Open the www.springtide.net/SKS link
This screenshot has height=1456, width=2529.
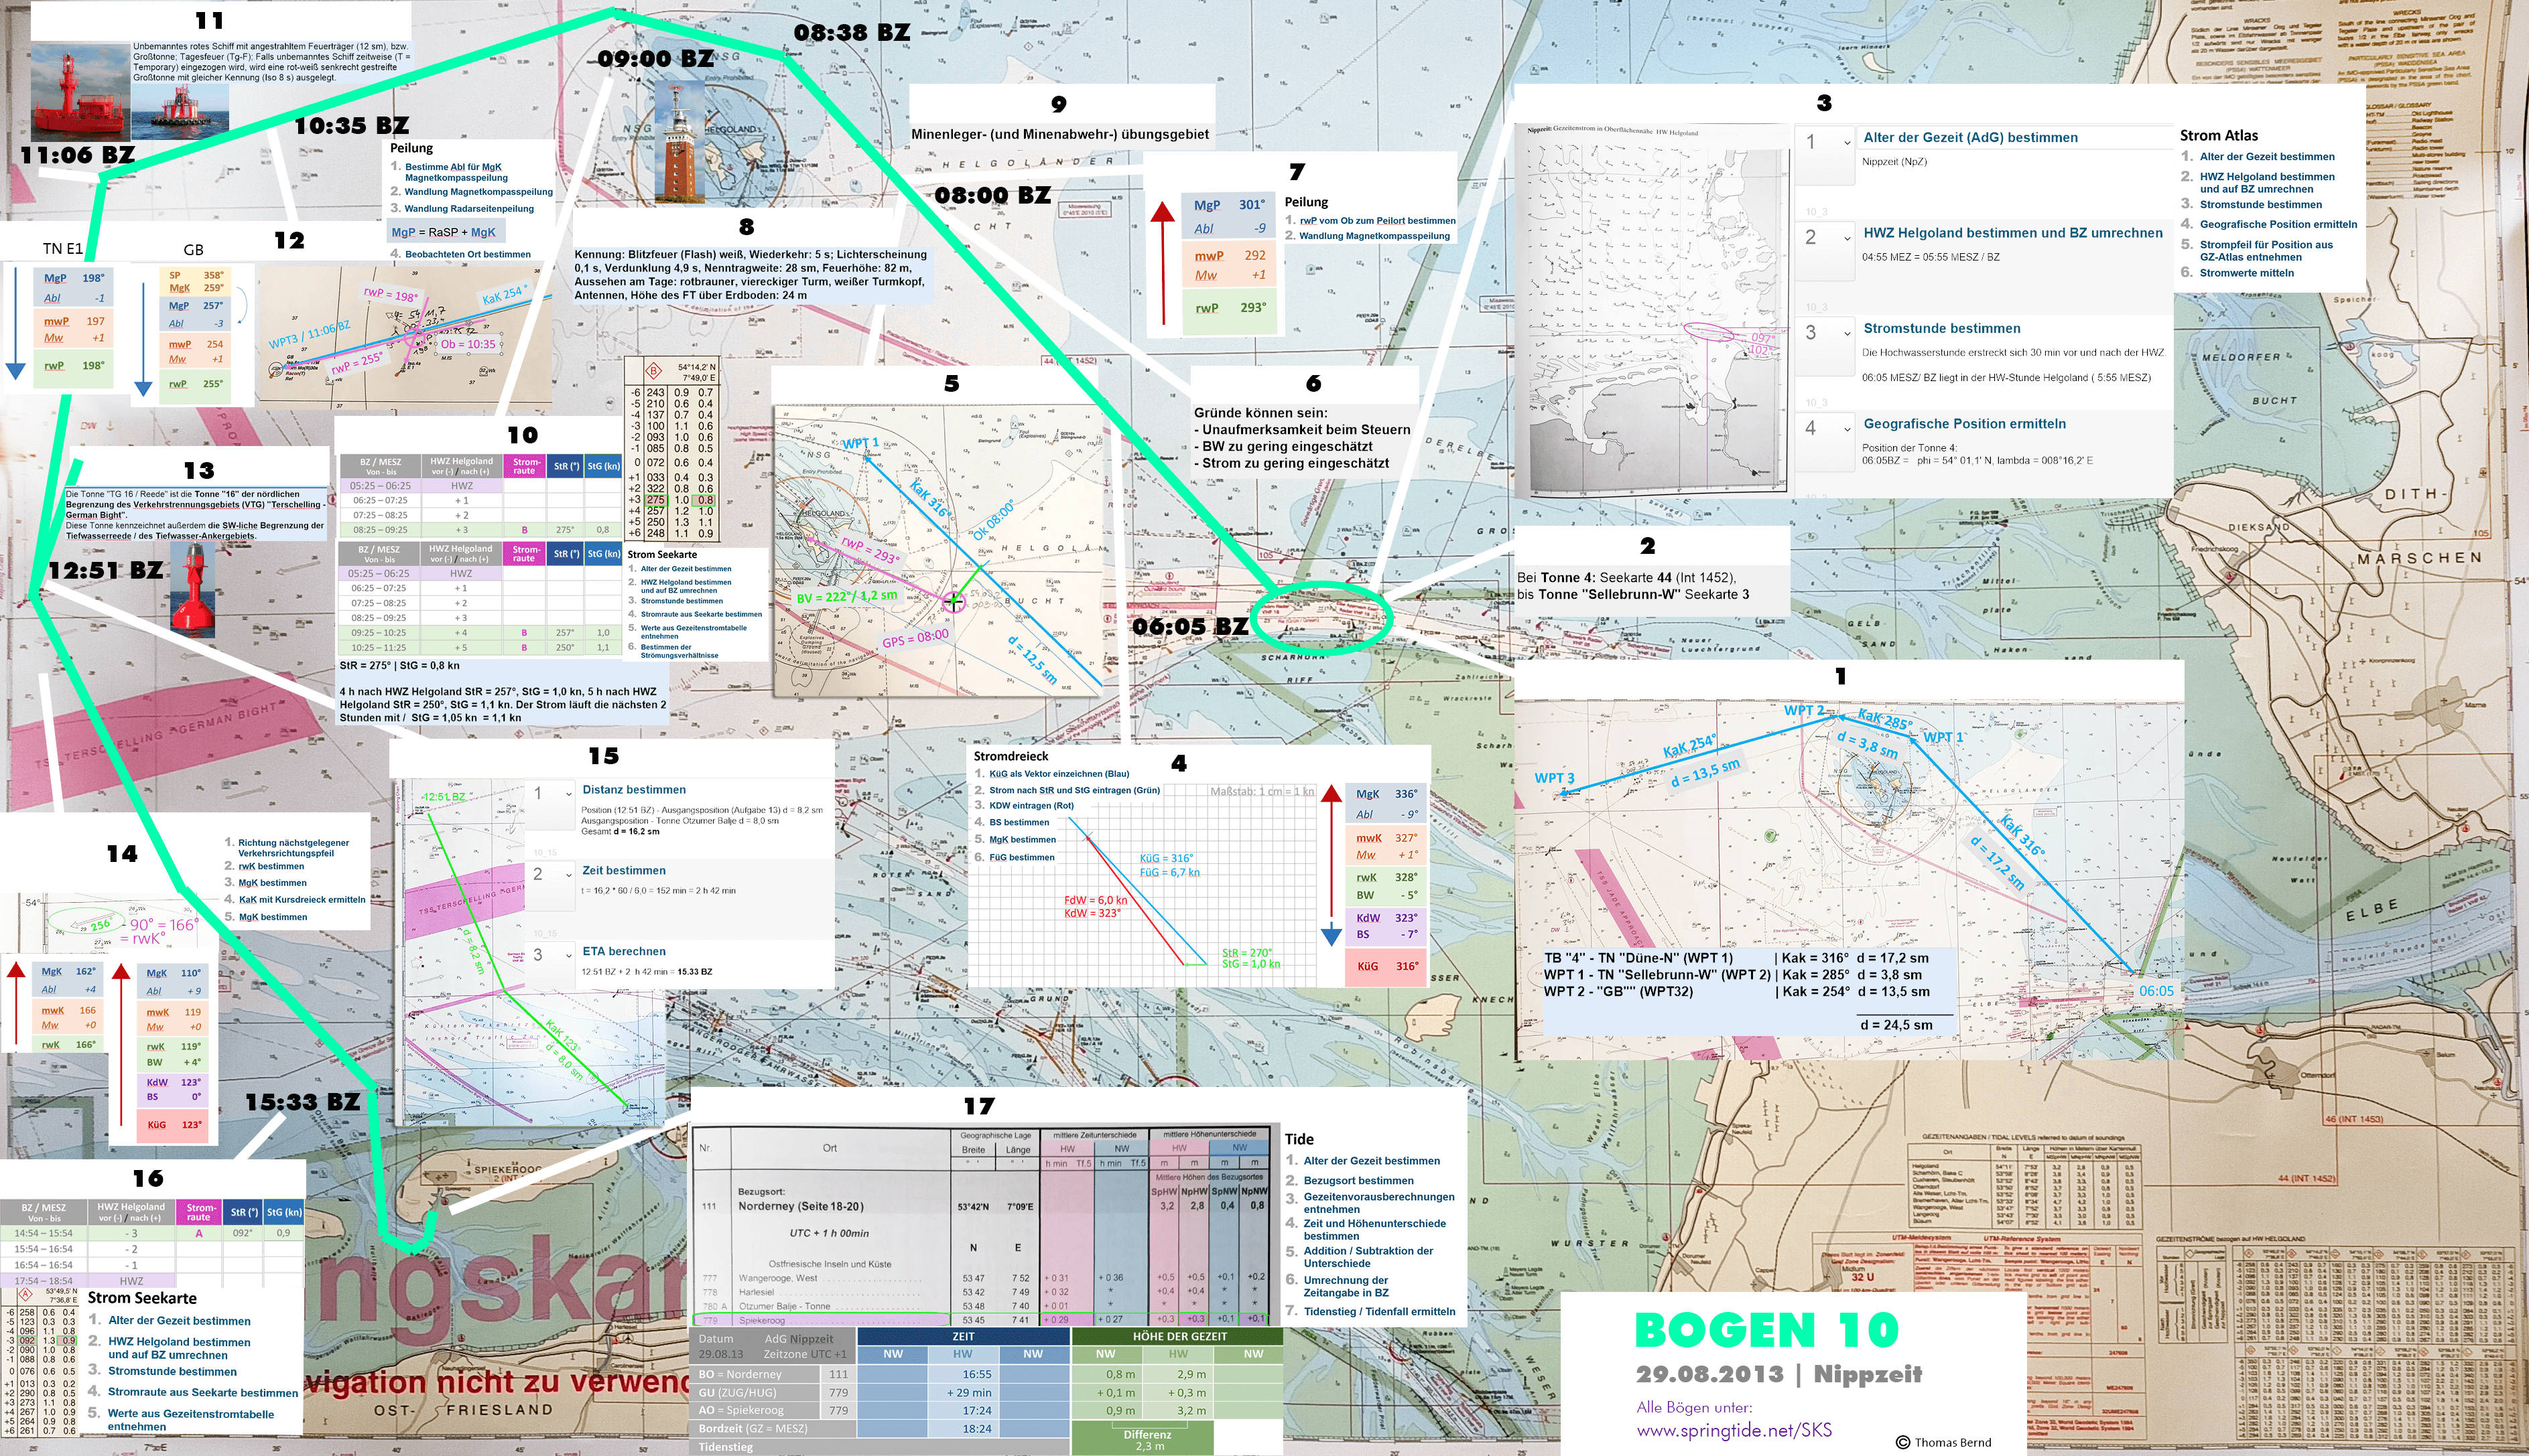(1734, 1430)
